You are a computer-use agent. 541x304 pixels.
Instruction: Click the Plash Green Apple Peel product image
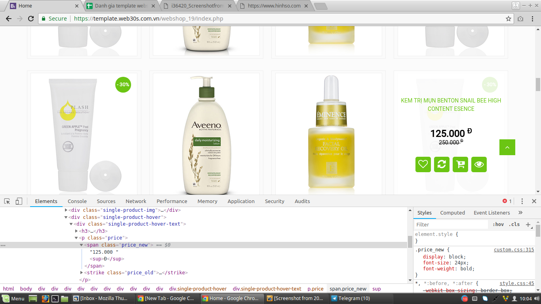point(84,134)
